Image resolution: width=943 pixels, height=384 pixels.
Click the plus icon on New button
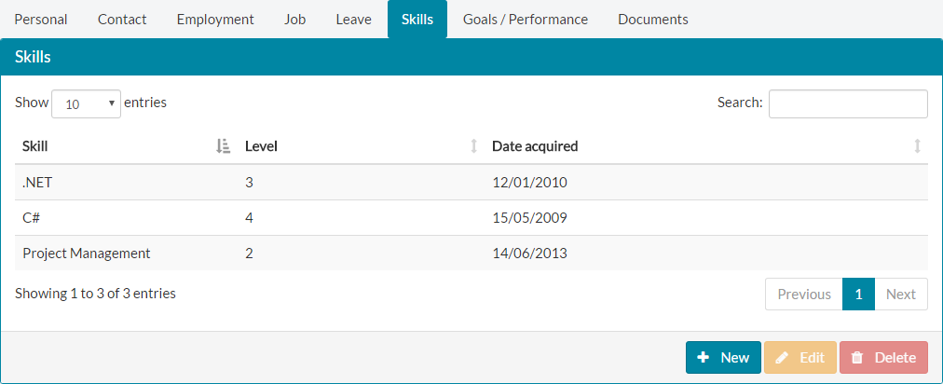[704, 358]
